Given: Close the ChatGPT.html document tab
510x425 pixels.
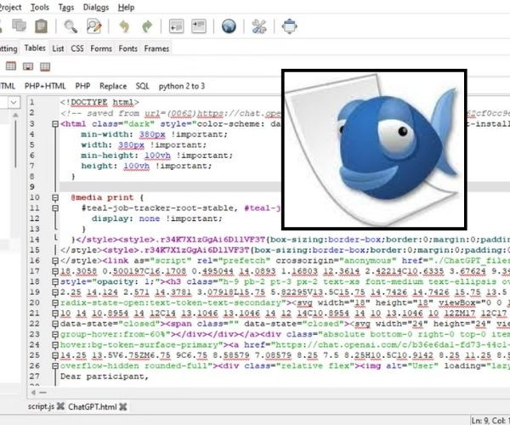Looking at the screenshot, I should pyautogui.click(x=123, y=406).
